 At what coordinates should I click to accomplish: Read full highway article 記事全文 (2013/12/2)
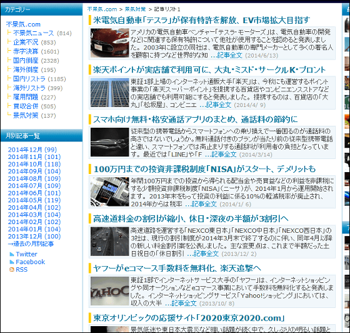203,254
